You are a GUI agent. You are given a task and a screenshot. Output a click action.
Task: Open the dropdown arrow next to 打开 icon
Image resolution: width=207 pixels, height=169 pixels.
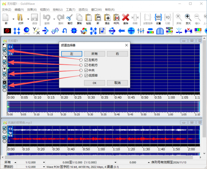coord(28,19)
